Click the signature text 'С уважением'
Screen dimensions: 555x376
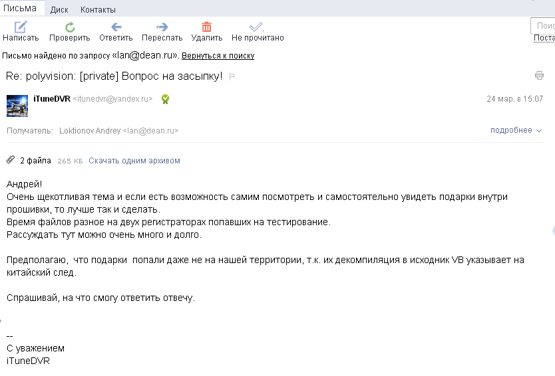pyautogui.click(x=35, y=349)
